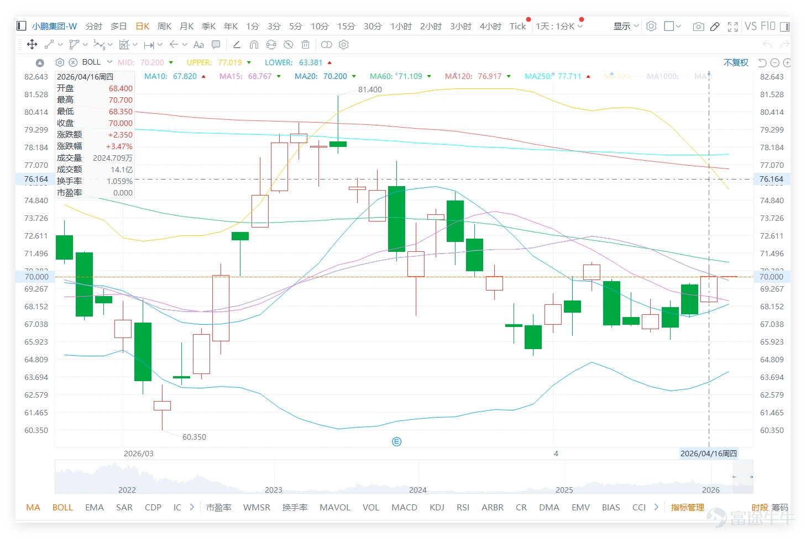The image size is (806, 538).
Task: Select the arrow annotation tool
Action: click(x=174, y=45)
